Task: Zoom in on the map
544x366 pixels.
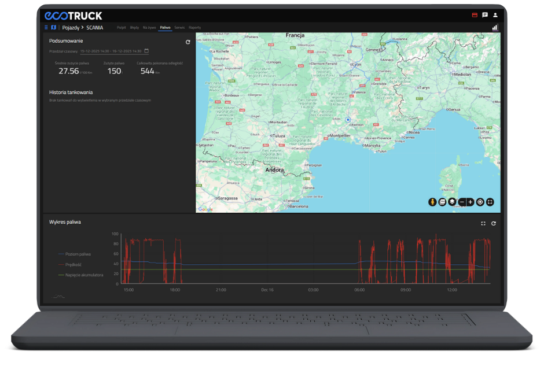Action: coord(471,202)
